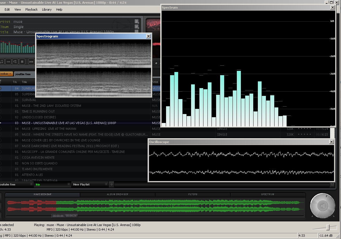Viewport: 341px width, 239px height.
Task: Click the list icon beside the Title field
Action: pos(137,31)
